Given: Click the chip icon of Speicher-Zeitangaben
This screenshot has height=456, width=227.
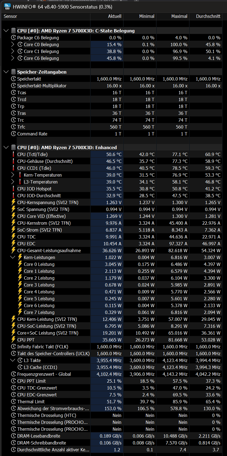Looking at the screenshot, I should click(13, 72).
